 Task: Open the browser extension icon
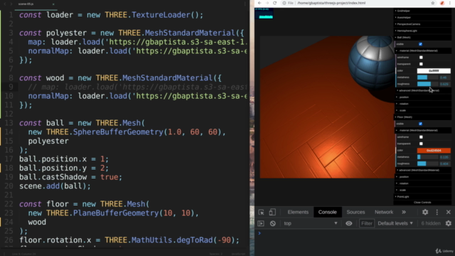pyautogui.click(x=442, y=3)
